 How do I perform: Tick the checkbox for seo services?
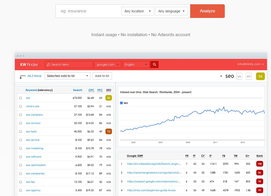[x=20, y=123]
